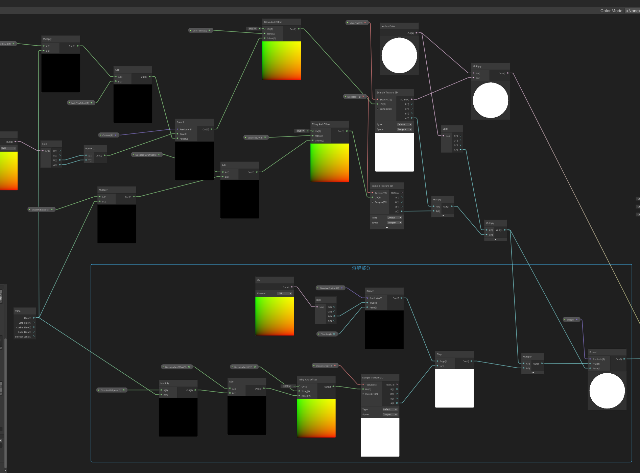Click the UV node's Out(4) output port

tap(292, 287)
